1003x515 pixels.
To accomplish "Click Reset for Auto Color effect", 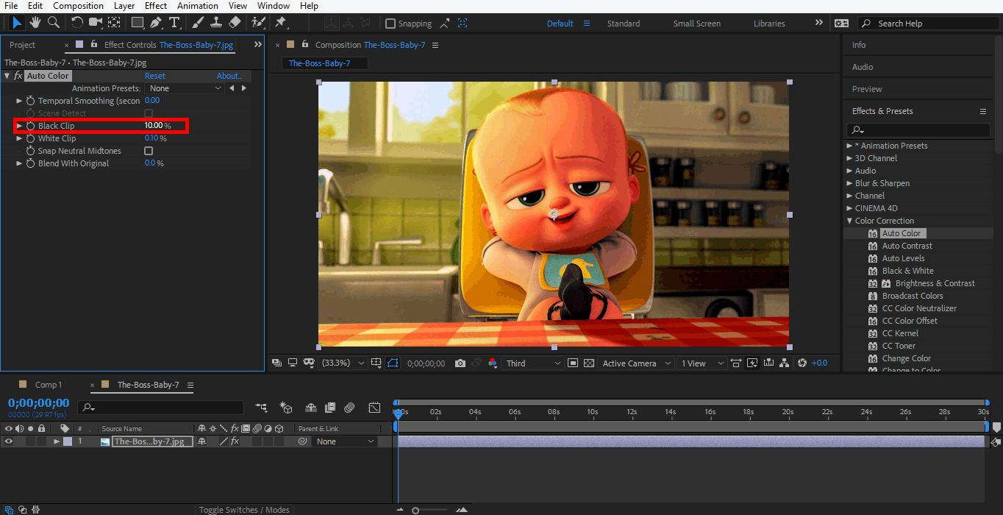I will 154,76.
